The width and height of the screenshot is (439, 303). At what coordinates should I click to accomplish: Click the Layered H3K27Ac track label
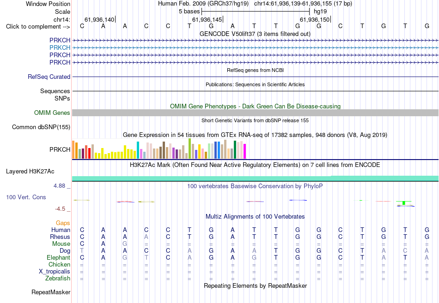coord(30,172)
